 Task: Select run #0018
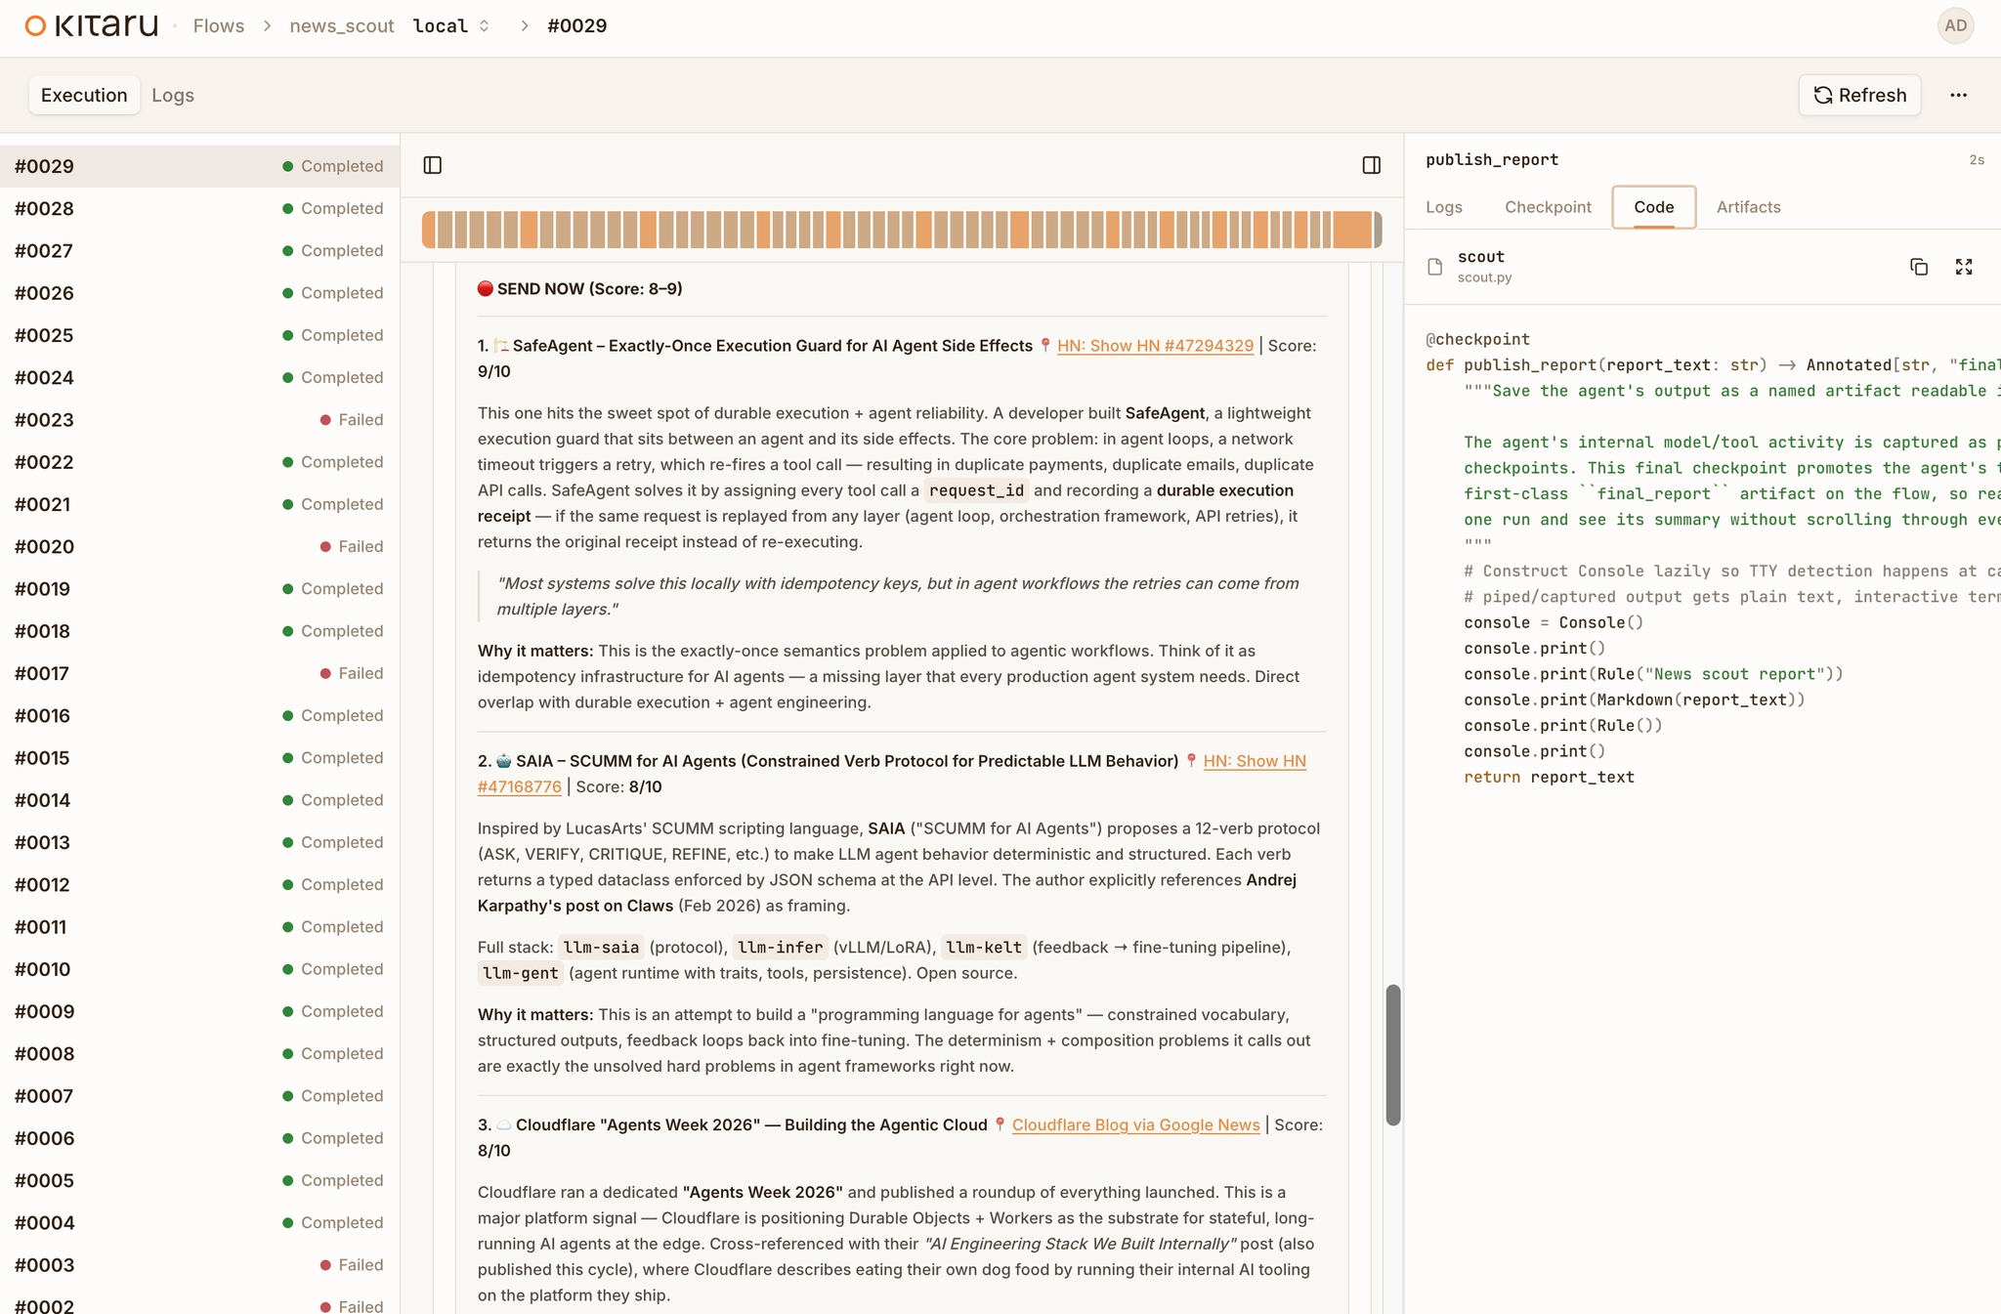tap(199, 631)
